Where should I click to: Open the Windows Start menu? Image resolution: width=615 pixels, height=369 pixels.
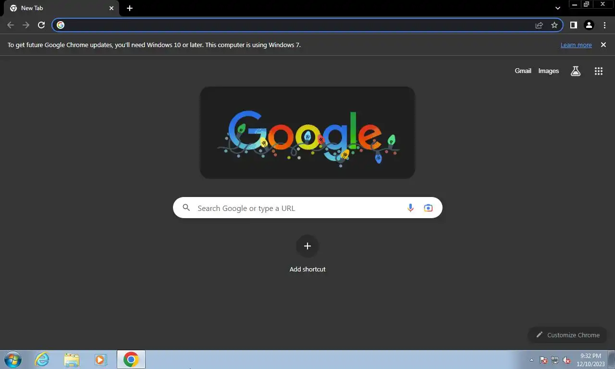12,359
